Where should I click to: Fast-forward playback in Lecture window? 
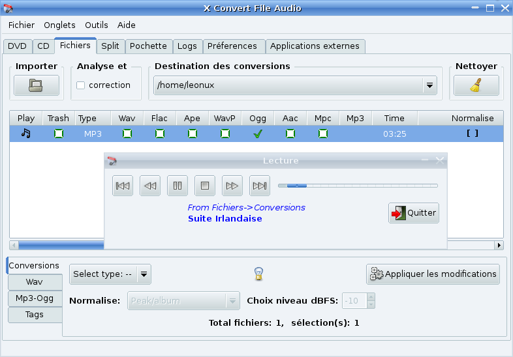(x=232, y=186)
